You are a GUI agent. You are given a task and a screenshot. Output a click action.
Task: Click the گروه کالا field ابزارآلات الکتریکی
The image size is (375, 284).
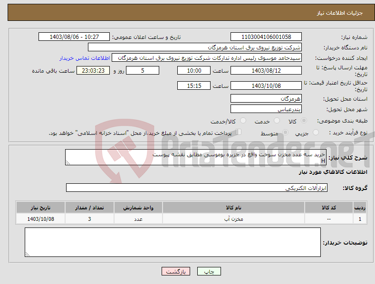[197, 188]
